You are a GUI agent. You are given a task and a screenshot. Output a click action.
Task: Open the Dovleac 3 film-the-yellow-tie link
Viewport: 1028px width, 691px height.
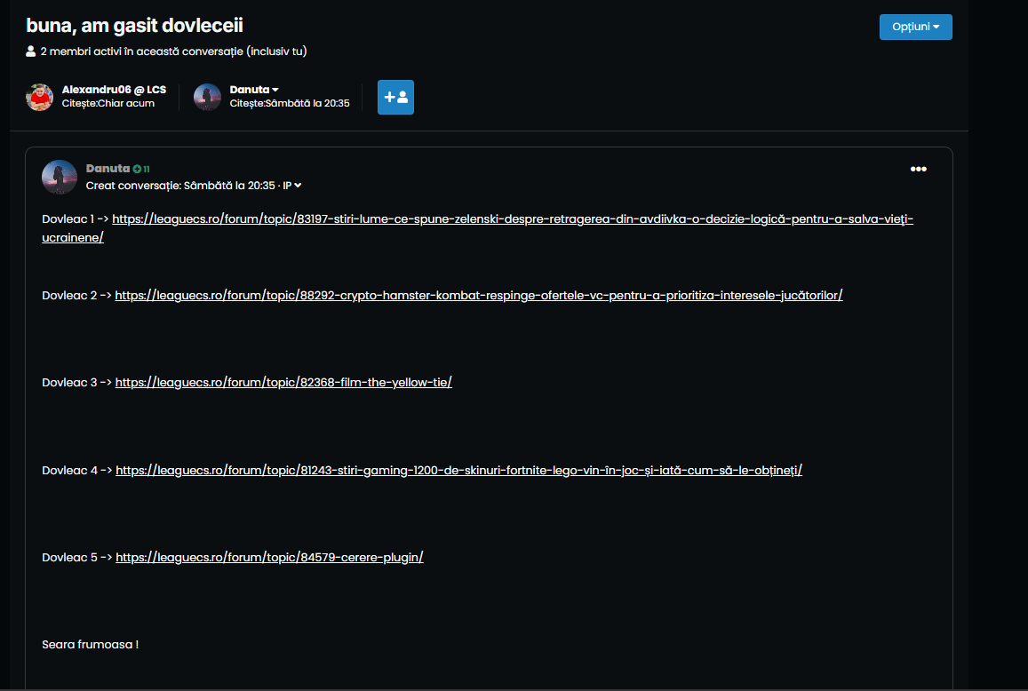click(283, 382)
